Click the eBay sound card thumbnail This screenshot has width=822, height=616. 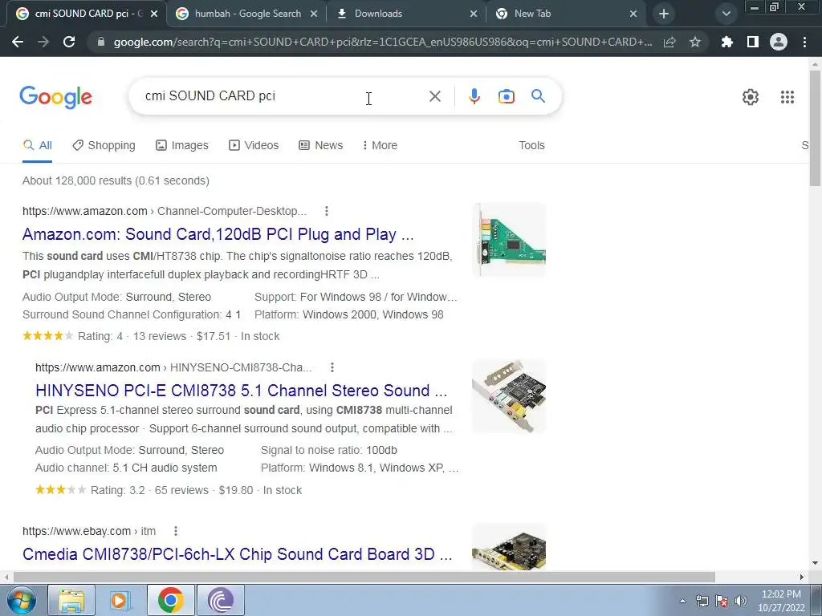(509, 546)
